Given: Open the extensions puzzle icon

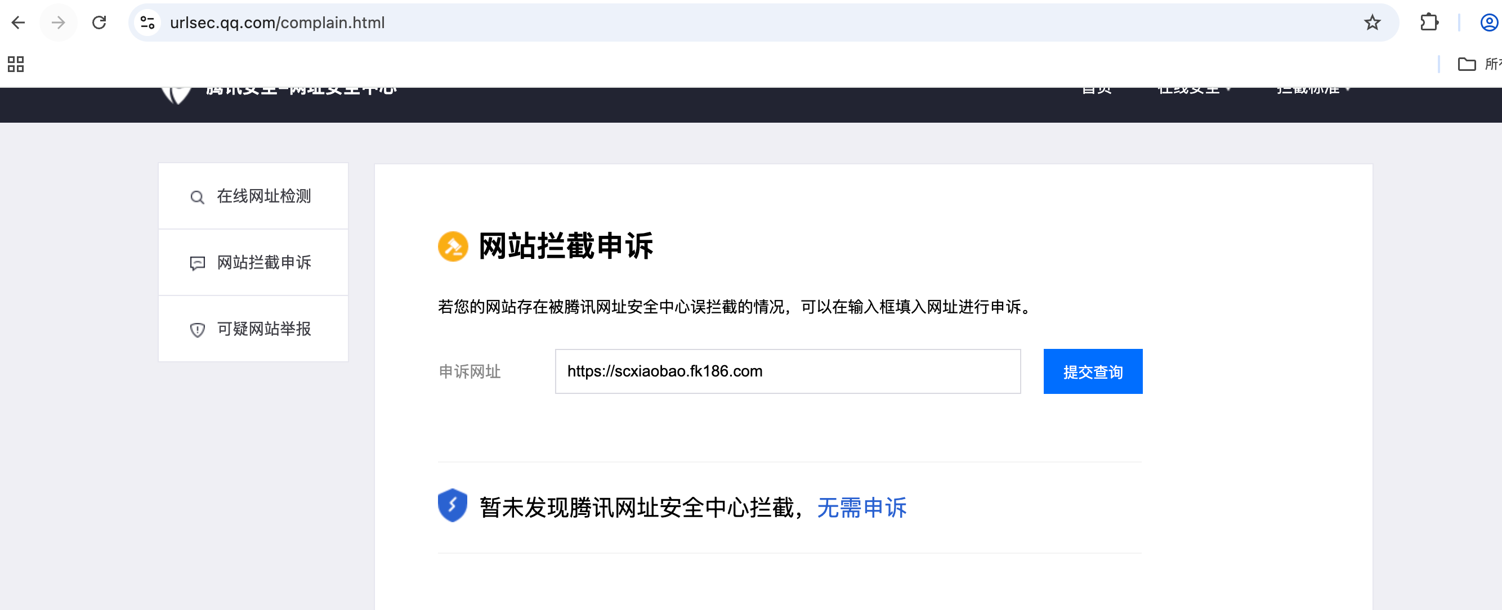Looking at the screenshot, I should pyautogui.click(x=1429, y=23).
